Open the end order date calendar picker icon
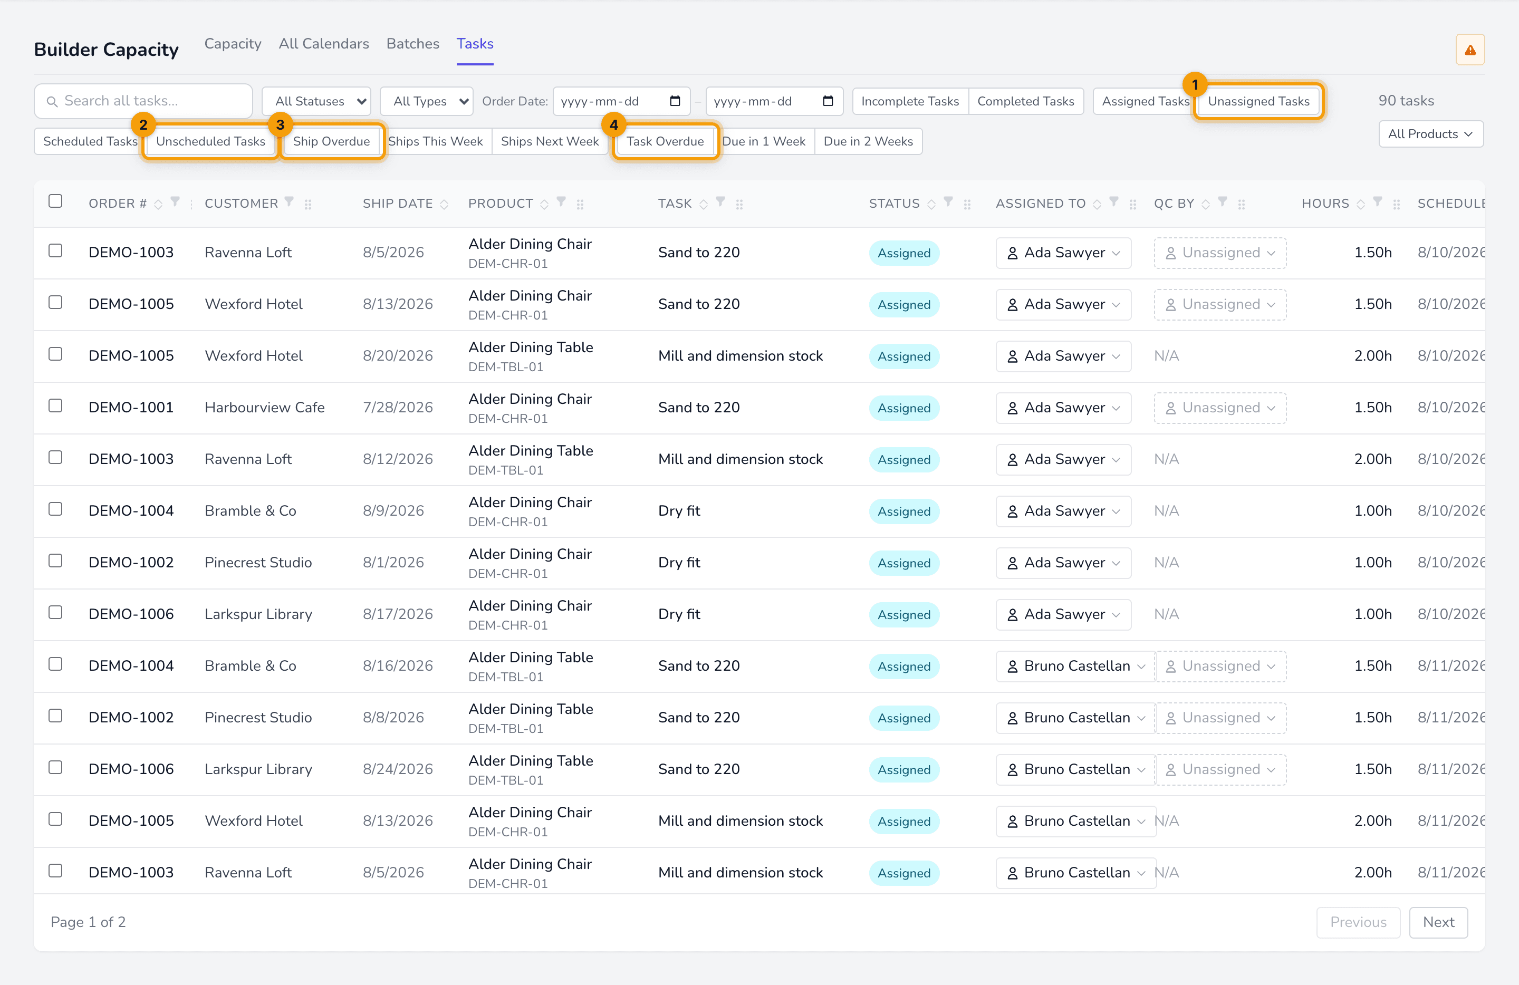This screenshot has height=985, width=1519. pyautogui.click(x=828, y=101)
